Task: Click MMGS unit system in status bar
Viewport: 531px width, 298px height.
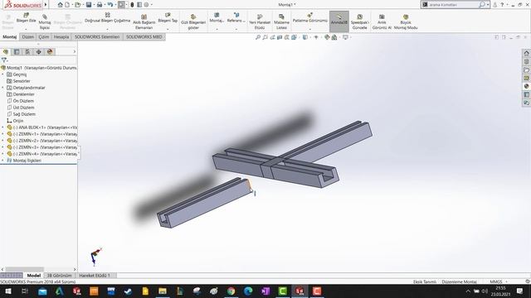Action: tap(496, 281)
